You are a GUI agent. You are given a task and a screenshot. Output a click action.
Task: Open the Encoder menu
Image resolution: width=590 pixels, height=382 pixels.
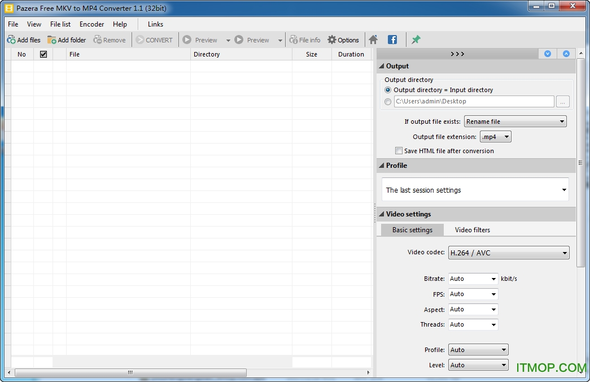[x=91, y=24]
